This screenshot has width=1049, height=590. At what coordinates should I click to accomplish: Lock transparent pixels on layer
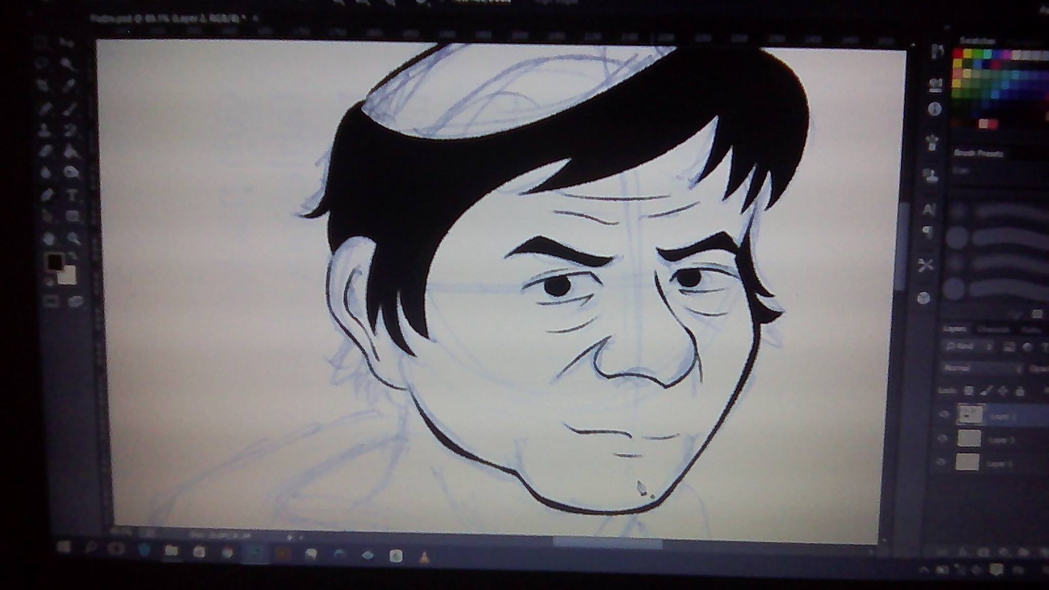968,391
